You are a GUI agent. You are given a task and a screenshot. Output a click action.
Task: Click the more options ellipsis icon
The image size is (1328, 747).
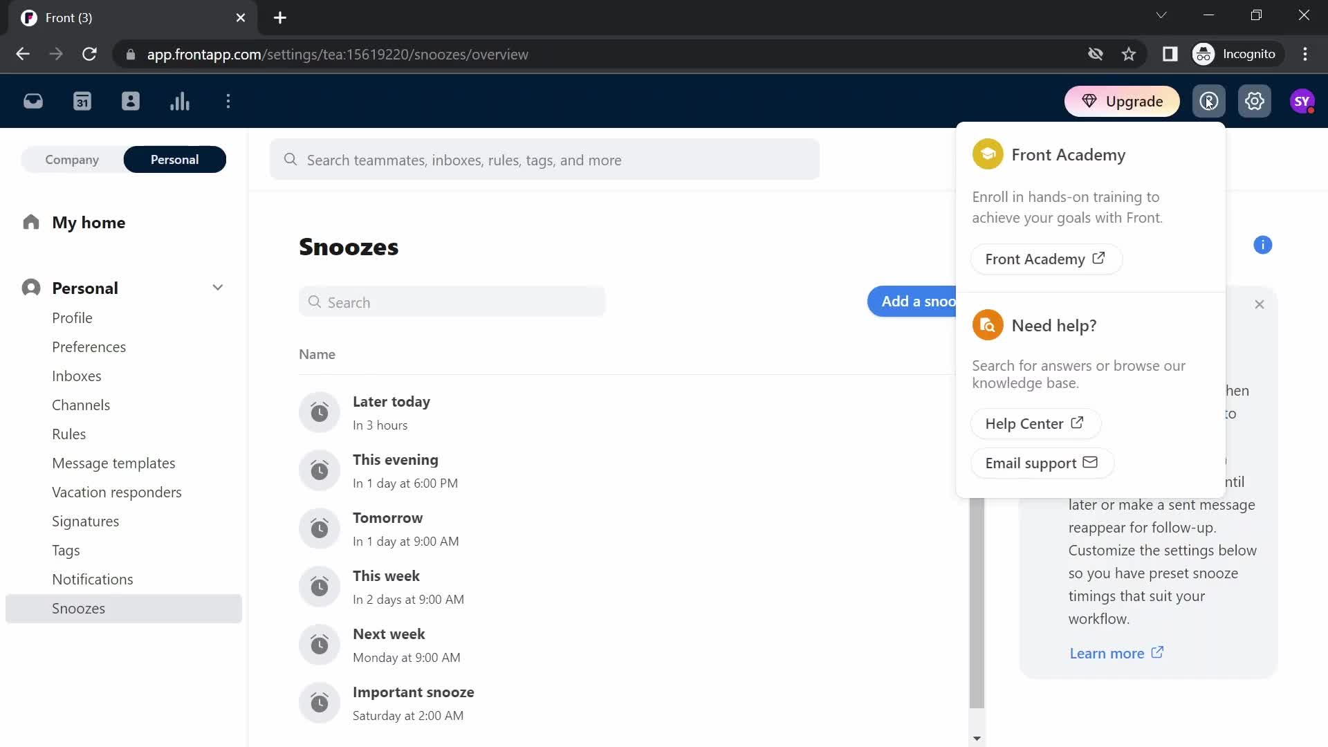[228, 101]
